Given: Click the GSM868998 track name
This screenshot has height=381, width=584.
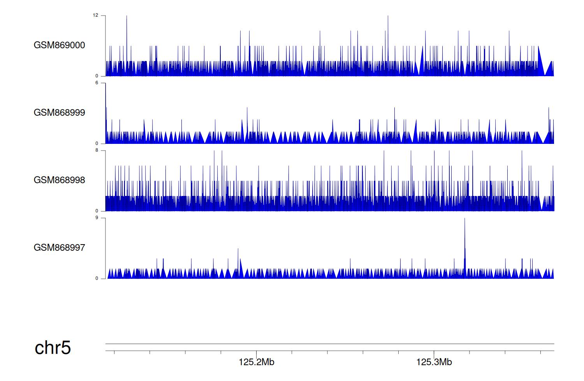Looking at the screenshot, I should pyautogui.click(x=59, y=180).
